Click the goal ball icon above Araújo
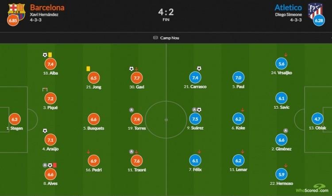 click(45, 131)
